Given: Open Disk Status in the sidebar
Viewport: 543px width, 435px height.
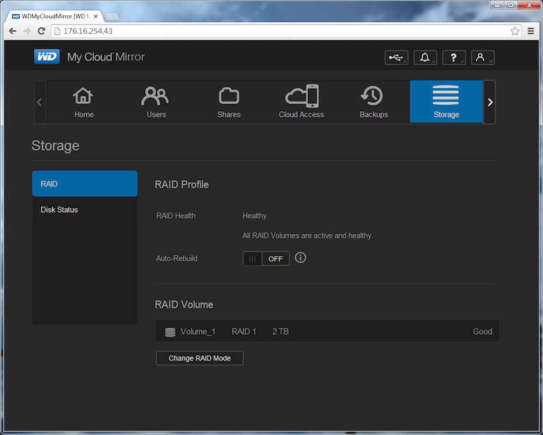Looking at the screenshot, I should point(85,210).
